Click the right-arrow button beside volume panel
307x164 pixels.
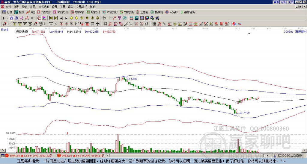[304, 150]
